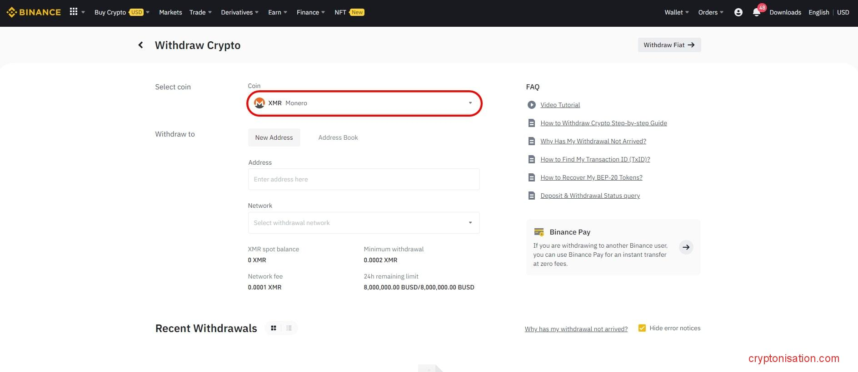Uncheck the Hide error notices checkbox

pos(642,328)
